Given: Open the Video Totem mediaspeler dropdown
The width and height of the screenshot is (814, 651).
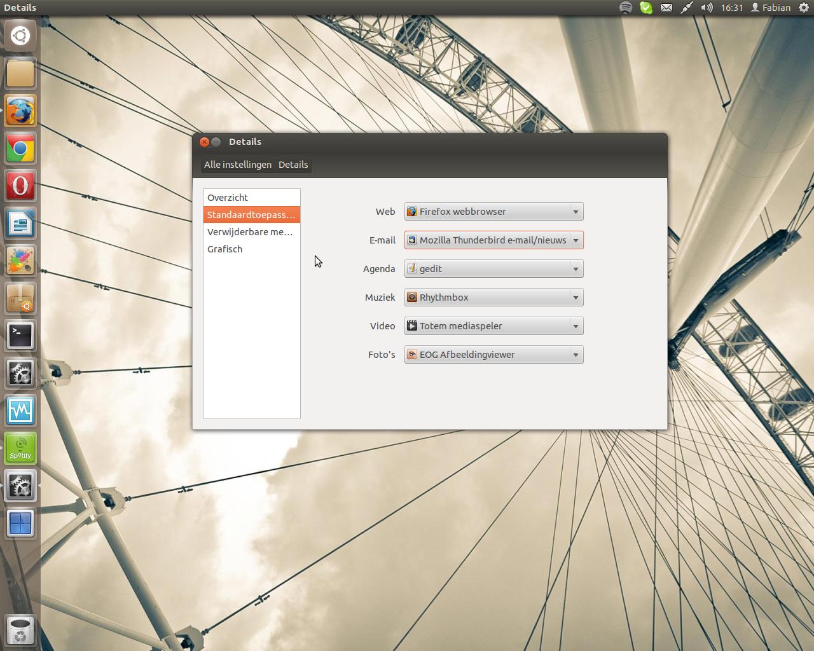Looking at the screenshot, I should coord(494,326).
